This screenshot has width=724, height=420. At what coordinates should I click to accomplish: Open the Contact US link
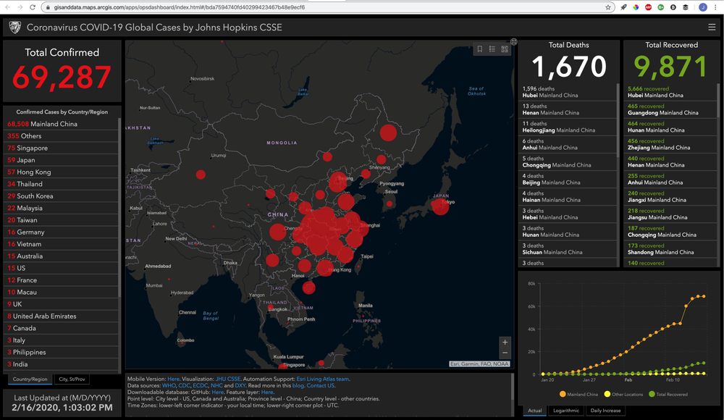pyautogui.click(x=321, y=385)
